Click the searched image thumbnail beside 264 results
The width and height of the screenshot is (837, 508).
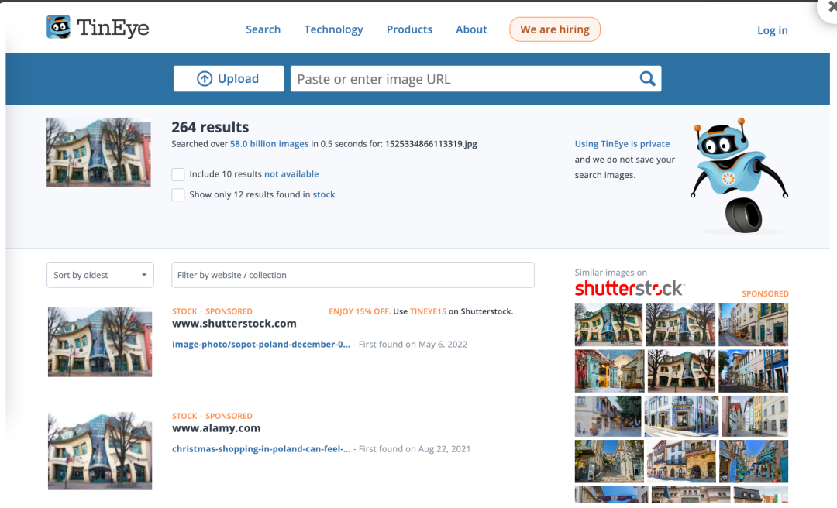coord(98,153)
